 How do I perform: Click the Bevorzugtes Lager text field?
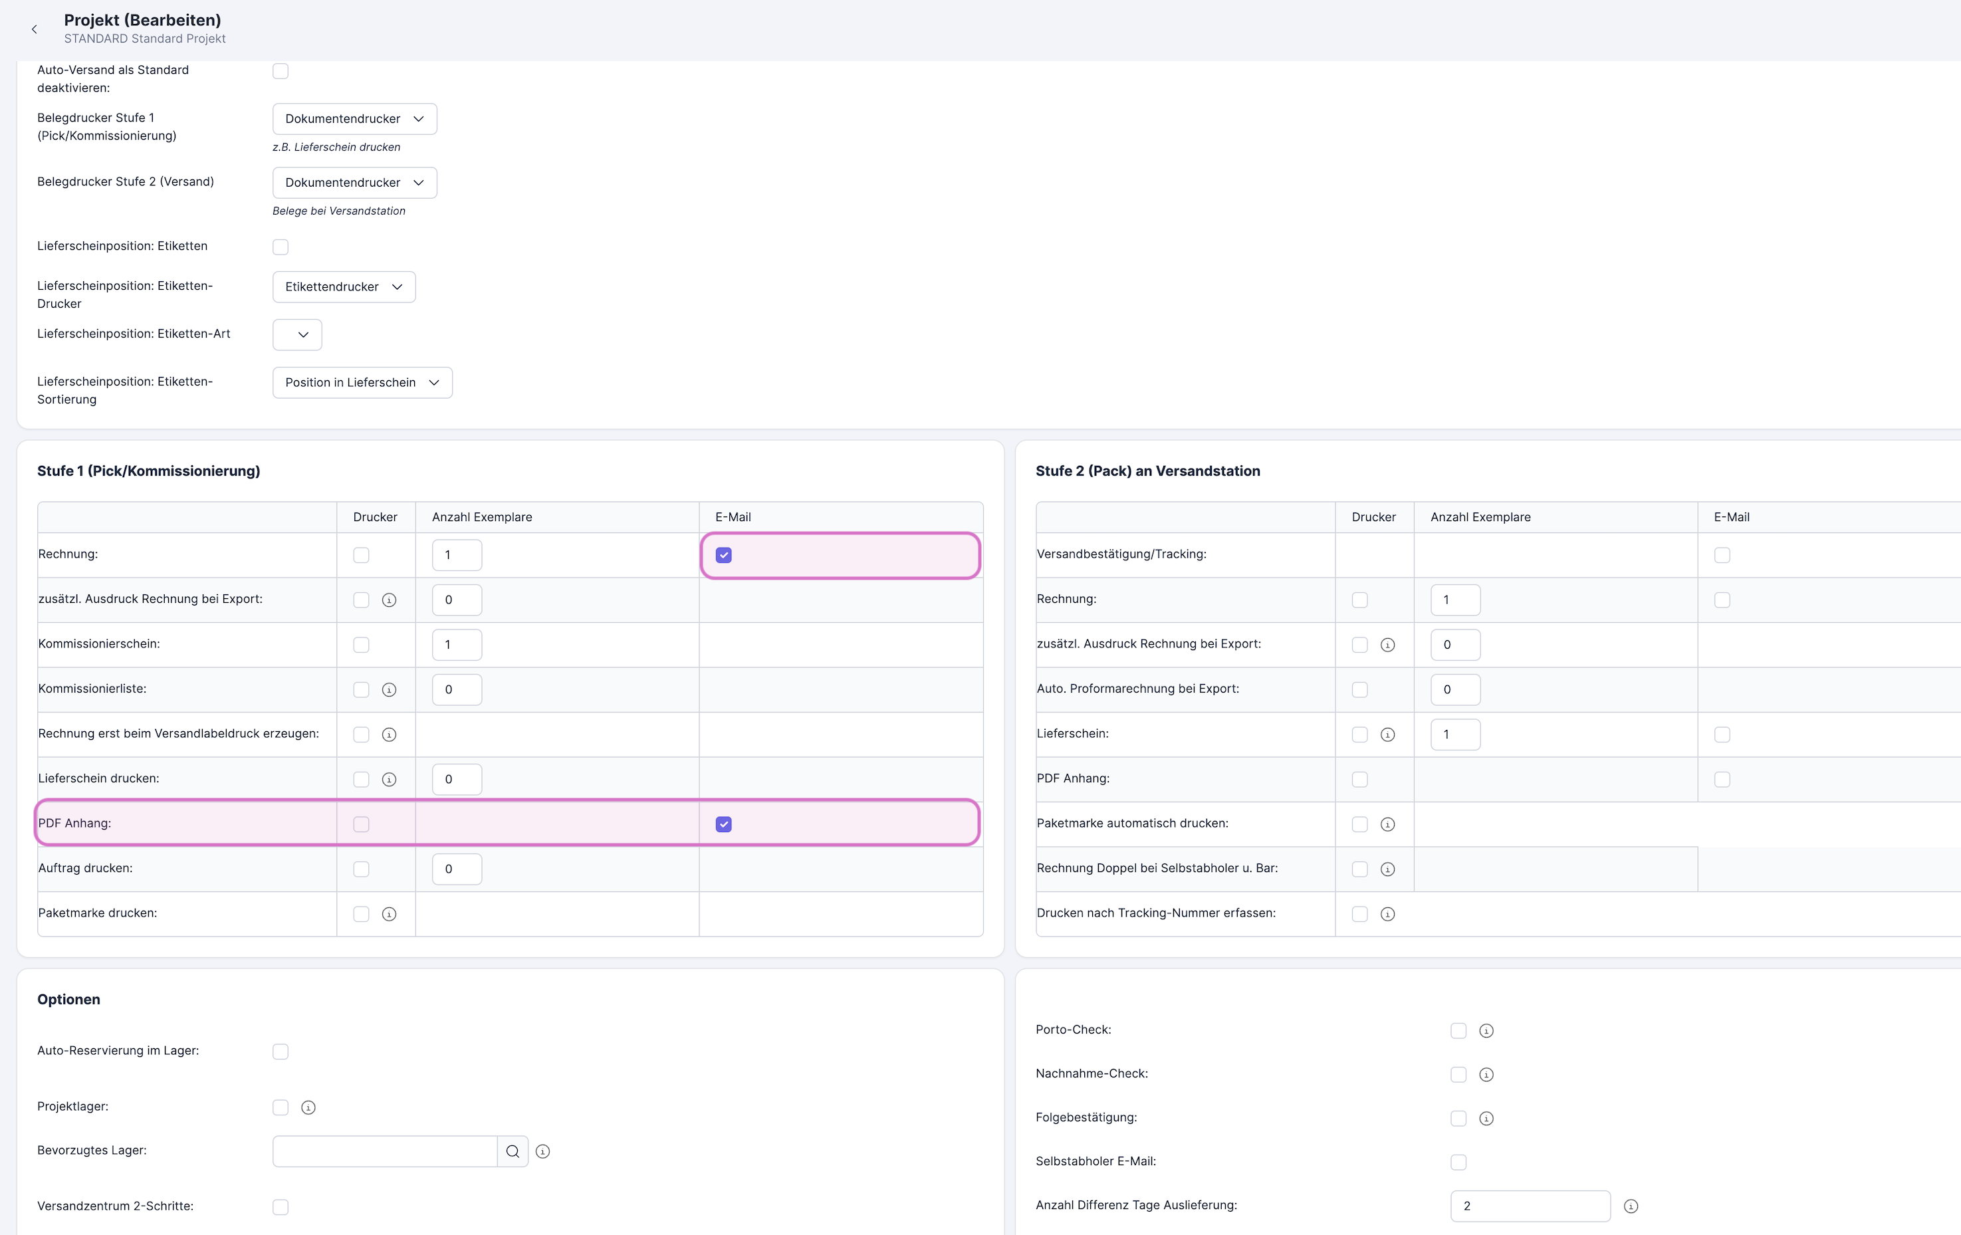[384, 1151]
